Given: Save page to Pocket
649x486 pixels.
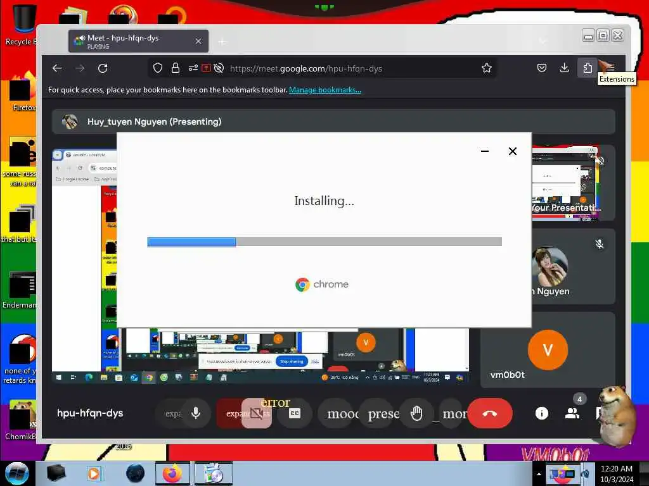Looking at the screenshot, I should pos(542,68).
